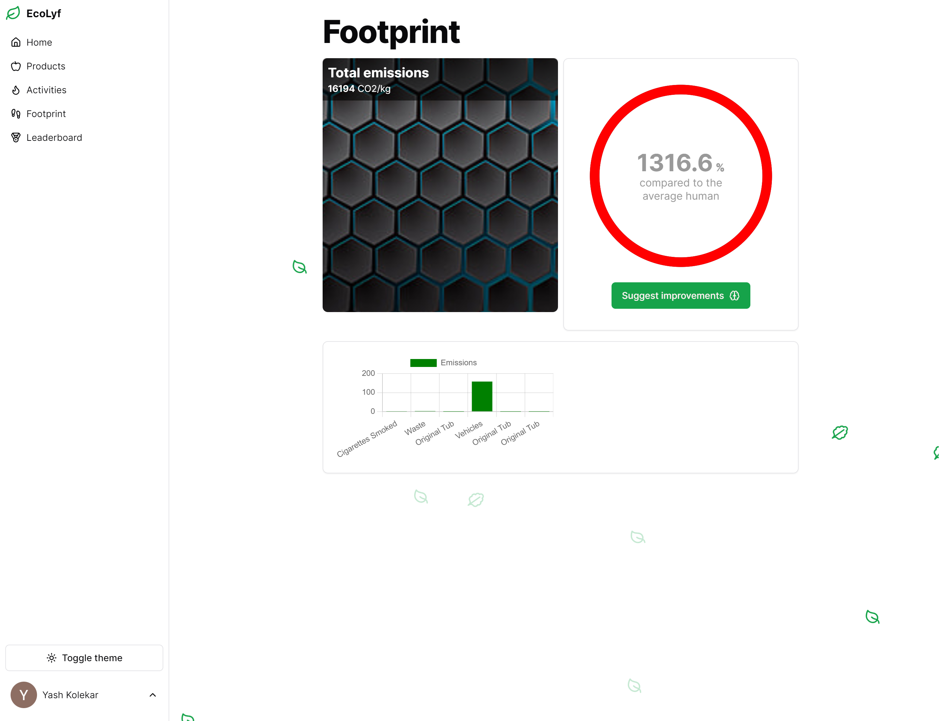Image resolution: width=952 pixels, height=721 pixels.
Task: Navigate to the Leaderboard page
Action: [54, 137]
